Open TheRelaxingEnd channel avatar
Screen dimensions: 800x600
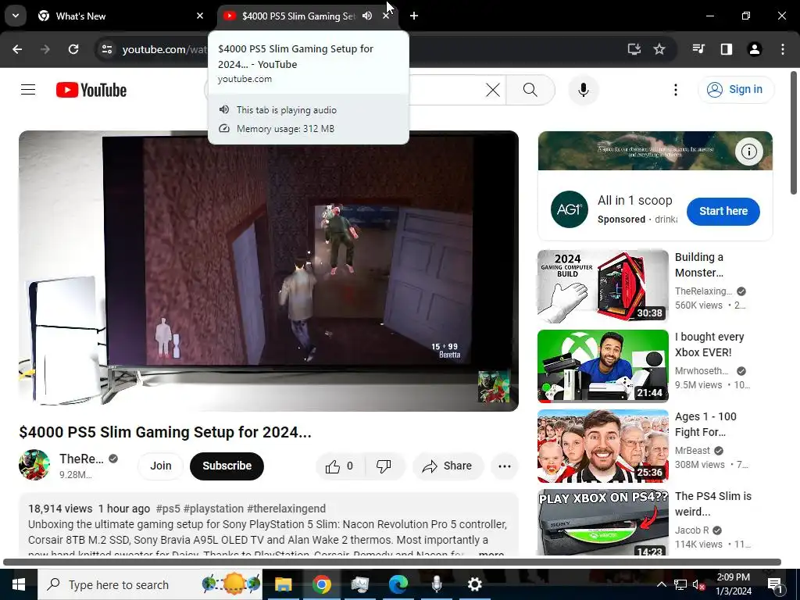click(34, 465)
